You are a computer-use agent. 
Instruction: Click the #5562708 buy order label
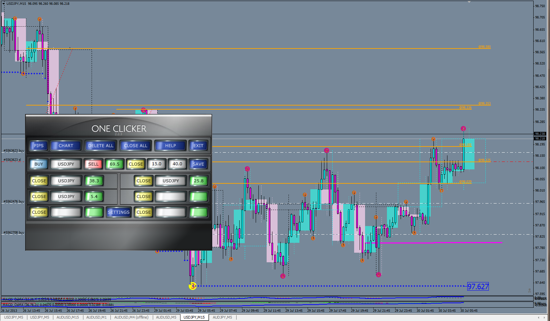[x=14, y=233]
